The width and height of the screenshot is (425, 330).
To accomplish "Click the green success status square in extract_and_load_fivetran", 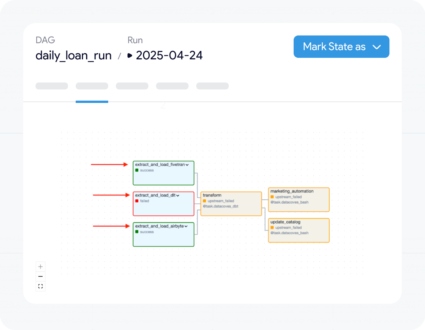I will click(137, 170).
